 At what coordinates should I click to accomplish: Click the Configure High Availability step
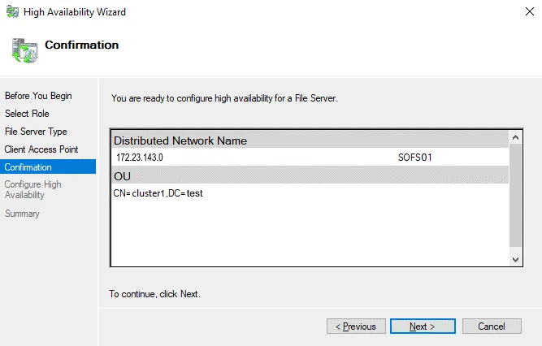33,189
